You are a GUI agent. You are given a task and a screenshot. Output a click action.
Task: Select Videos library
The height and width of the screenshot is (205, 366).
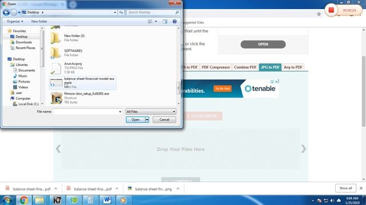pyautogui.click(x=23, y=87)
